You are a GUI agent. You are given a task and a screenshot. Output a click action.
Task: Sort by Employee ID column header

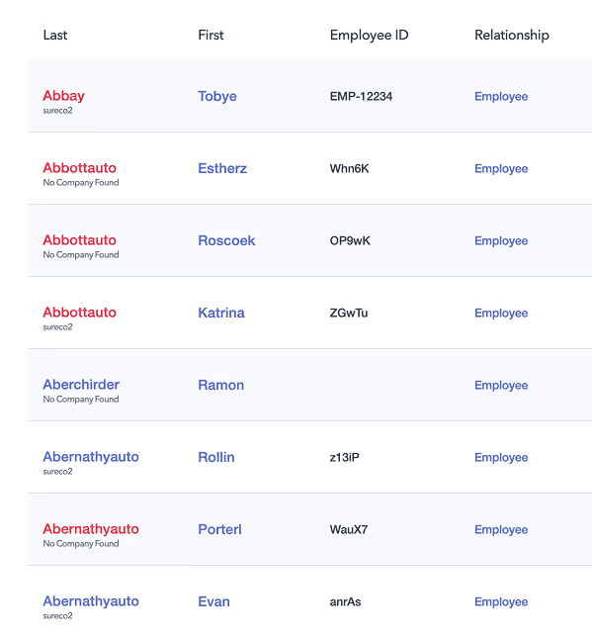pyautogui.click(x=370, y=36)
